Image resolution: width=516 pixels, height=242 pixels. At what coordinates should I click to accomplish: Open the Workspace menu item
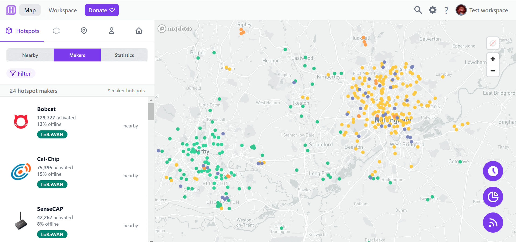(x=63, y=10)
